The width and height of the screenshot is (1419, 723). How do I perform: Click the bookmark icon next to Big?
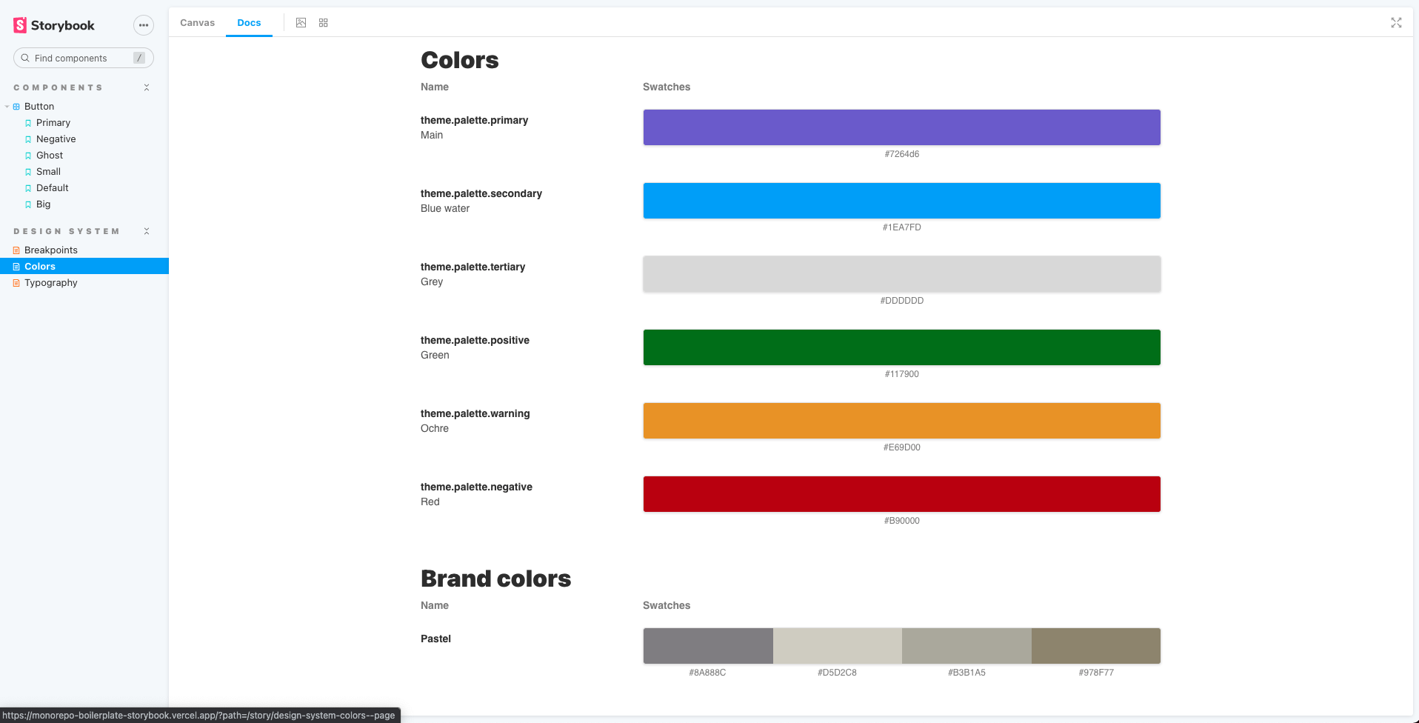tap(28, 204)
